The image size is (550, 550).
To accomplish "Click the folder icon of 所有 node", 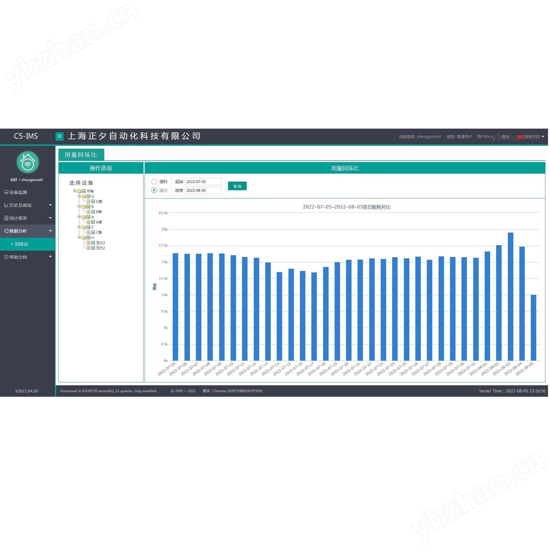I will 79,191.
